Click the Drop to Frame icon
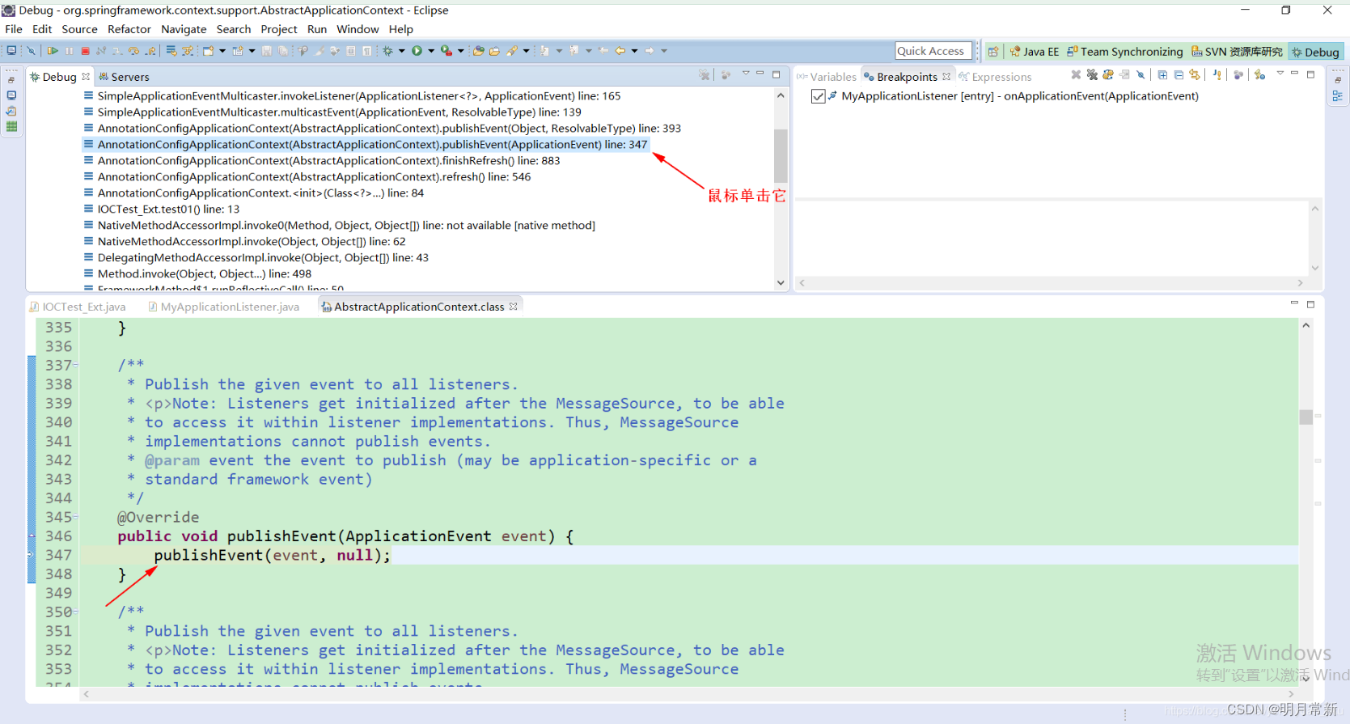 coord(171,51)
